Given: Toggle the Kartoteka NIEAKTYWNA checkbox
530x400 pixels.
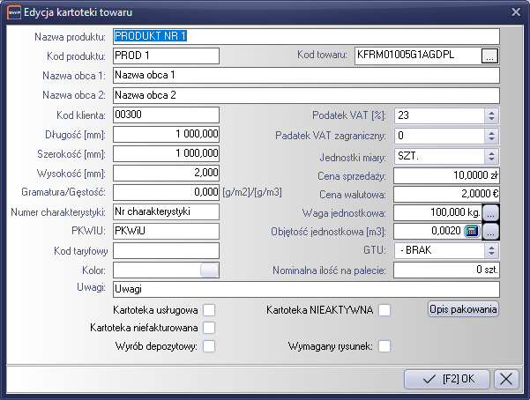Looking at the screenshot, I should 384,310.
